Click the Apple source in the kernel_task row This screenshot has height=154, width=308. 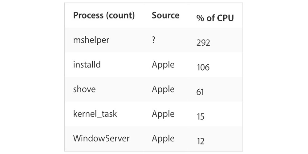click(x=163, y=114)
